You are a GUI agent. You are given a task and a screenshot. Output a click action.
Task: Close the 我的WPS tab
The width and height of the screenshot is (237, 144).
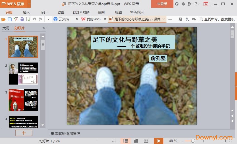pyautogui.click(x=105, y=19)
